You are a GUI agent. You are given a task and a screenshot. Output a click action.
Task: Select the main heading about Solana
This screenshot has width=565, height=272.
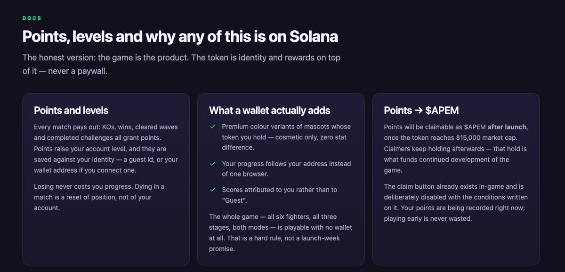(180, 37)
